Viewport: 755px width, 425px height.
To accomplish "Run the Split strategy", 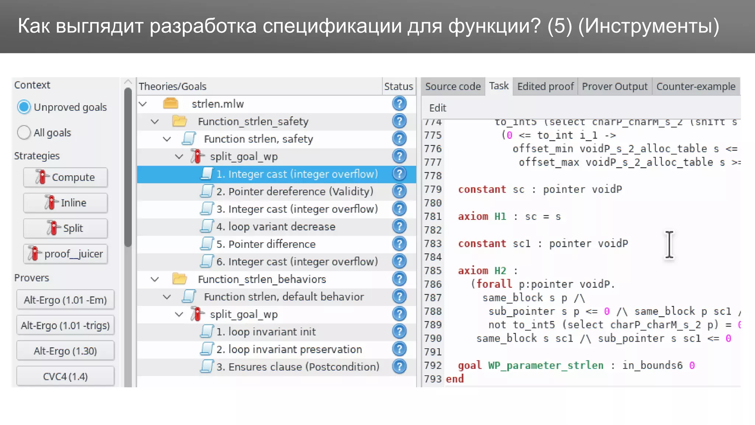I will pyautogui.click(x=66, y=228).
